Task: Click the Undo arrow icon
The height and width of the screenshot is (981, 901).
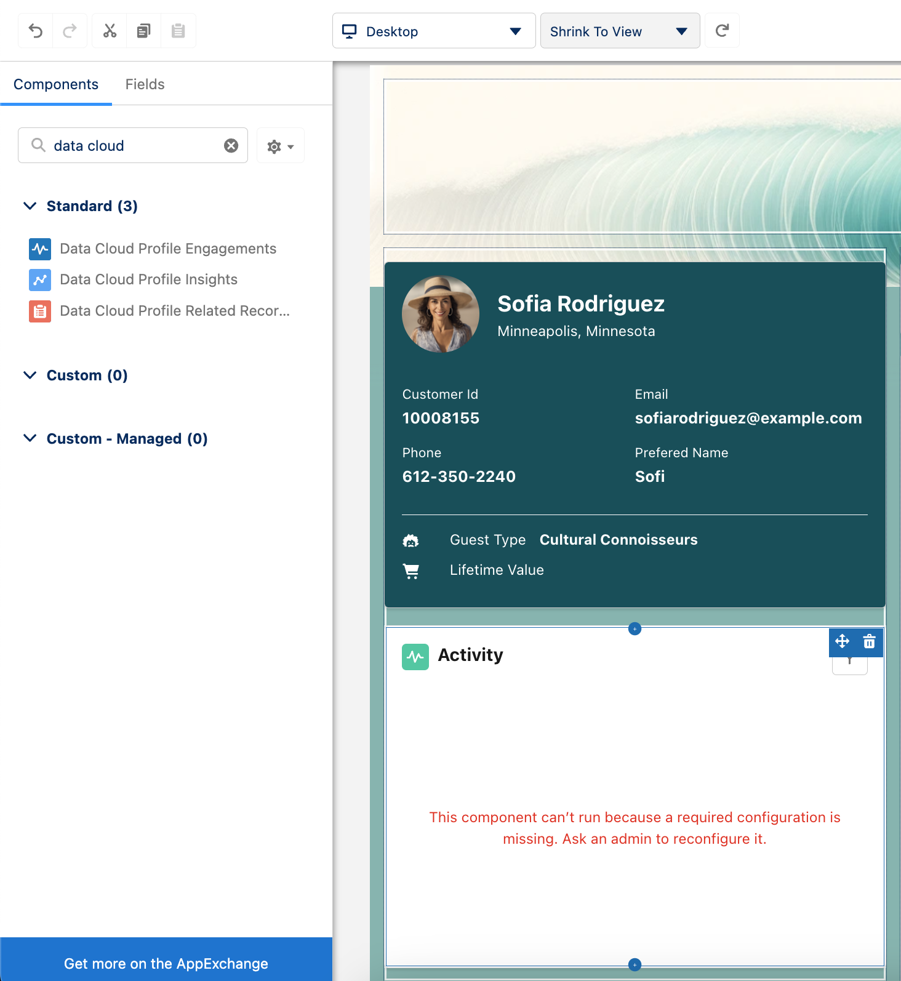Action: [36, 31]
